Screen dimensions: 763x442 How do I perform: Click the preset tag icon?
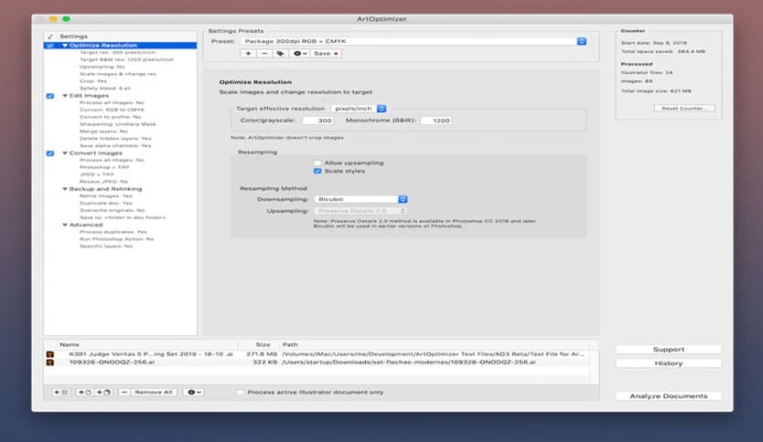[x=280, y=54]
